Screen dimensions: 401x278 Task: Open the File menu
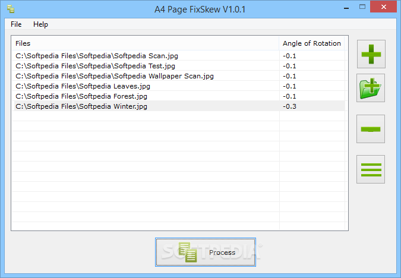pos(16,24)
